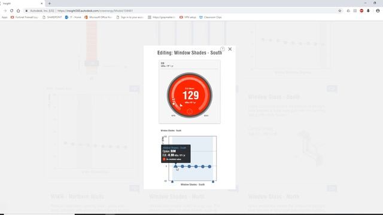Select the BIM triangle marker on the chart
383x215 pixels.
pyautogui.click(x=175, y=166)
